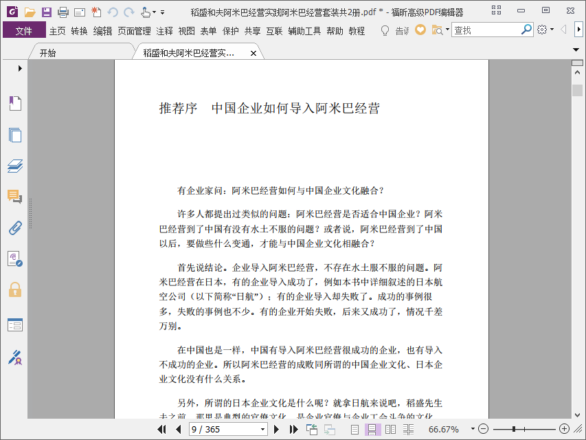The image size is (586, 440).
Task: Open the document tab list dropdown
Action: (576, 49)
